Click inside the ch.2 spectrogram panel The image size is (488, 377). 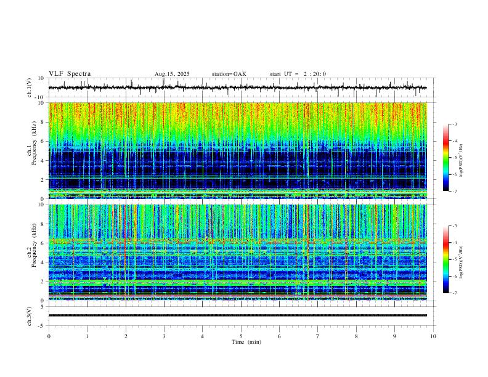tap(237, 253)
